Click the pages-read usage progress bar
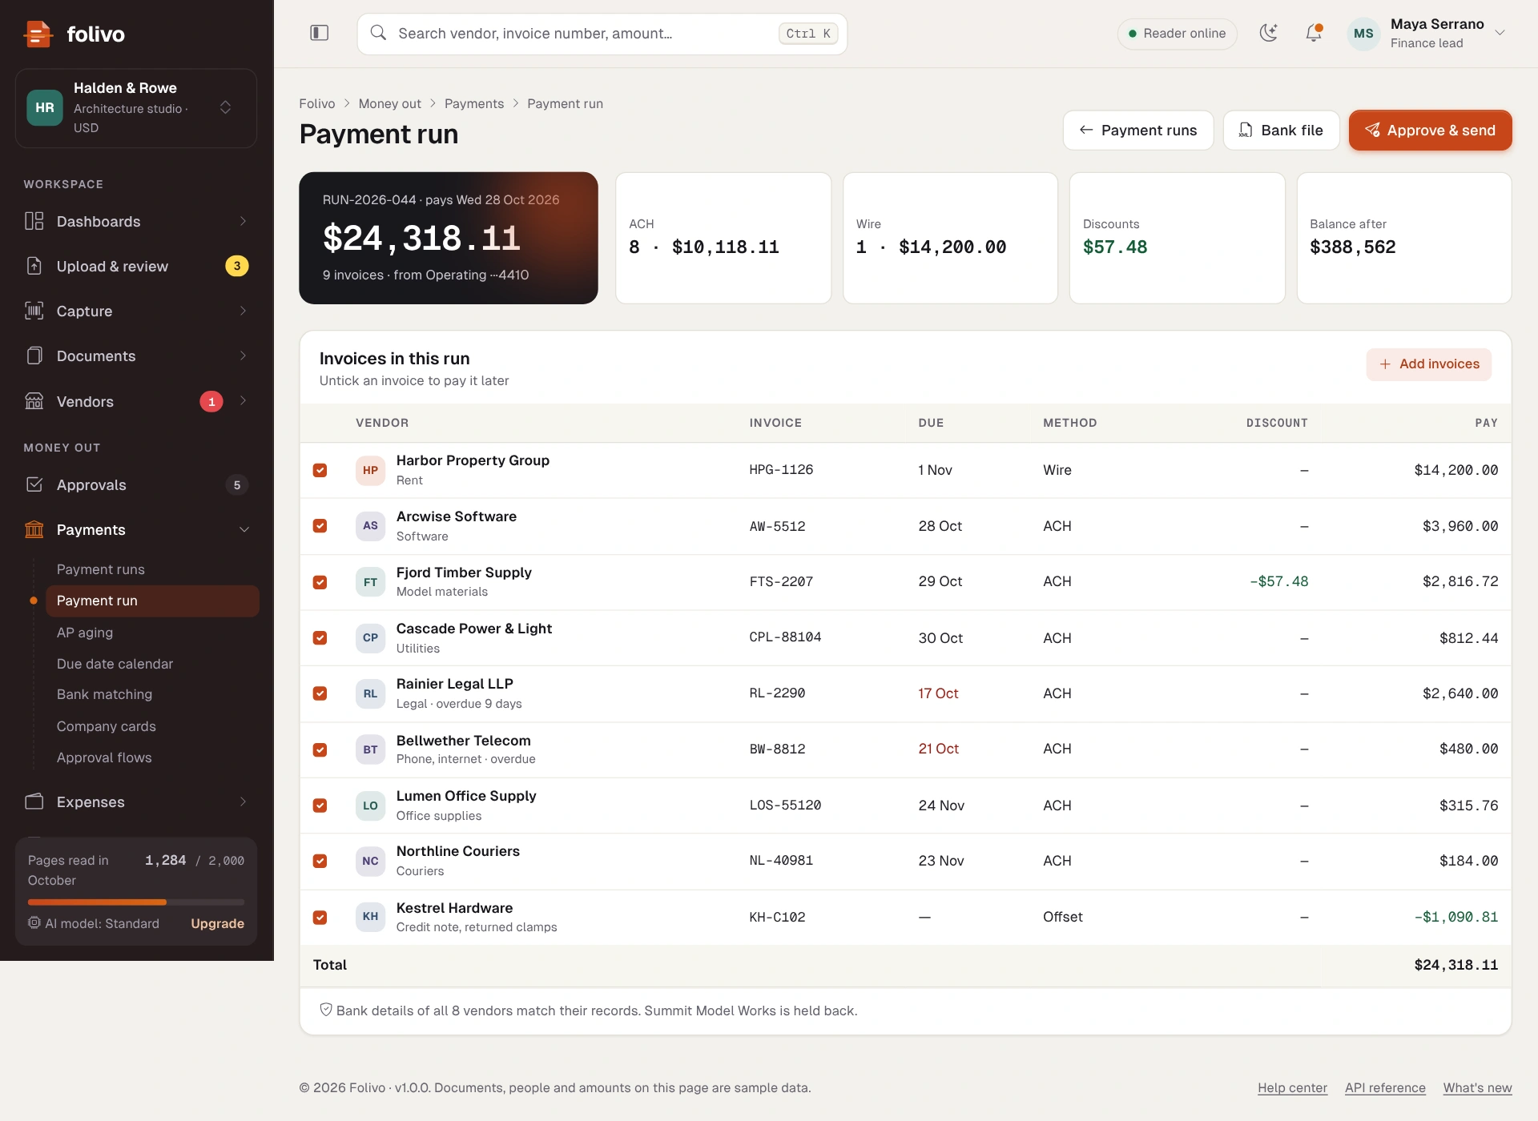The height and width of the screenshot is (1121, 1538). [x=136, y=902]
